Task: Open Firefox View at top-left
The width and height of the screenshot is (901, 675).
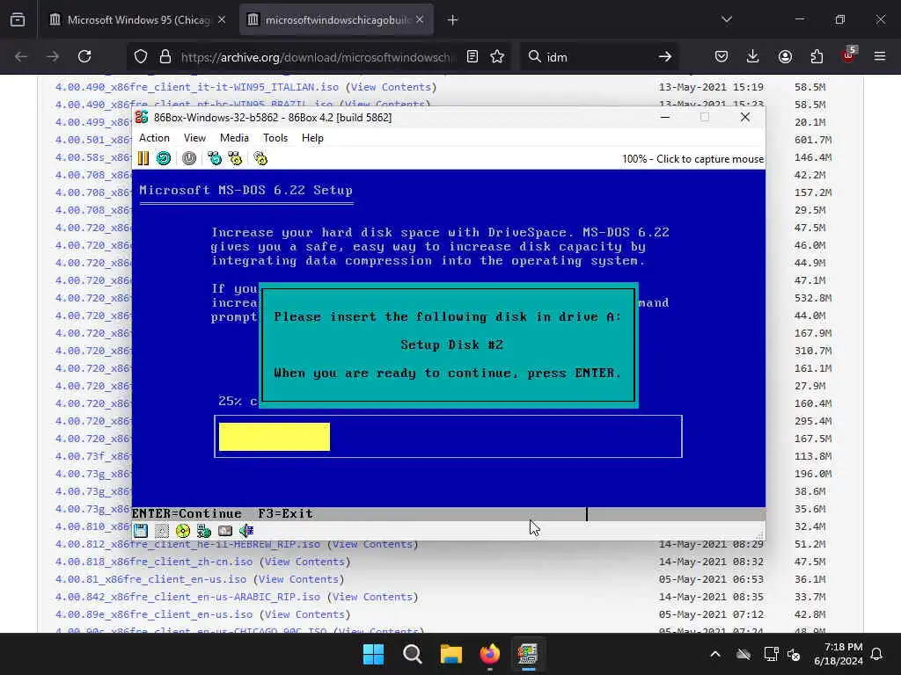Action: click(x=18, y=20)
